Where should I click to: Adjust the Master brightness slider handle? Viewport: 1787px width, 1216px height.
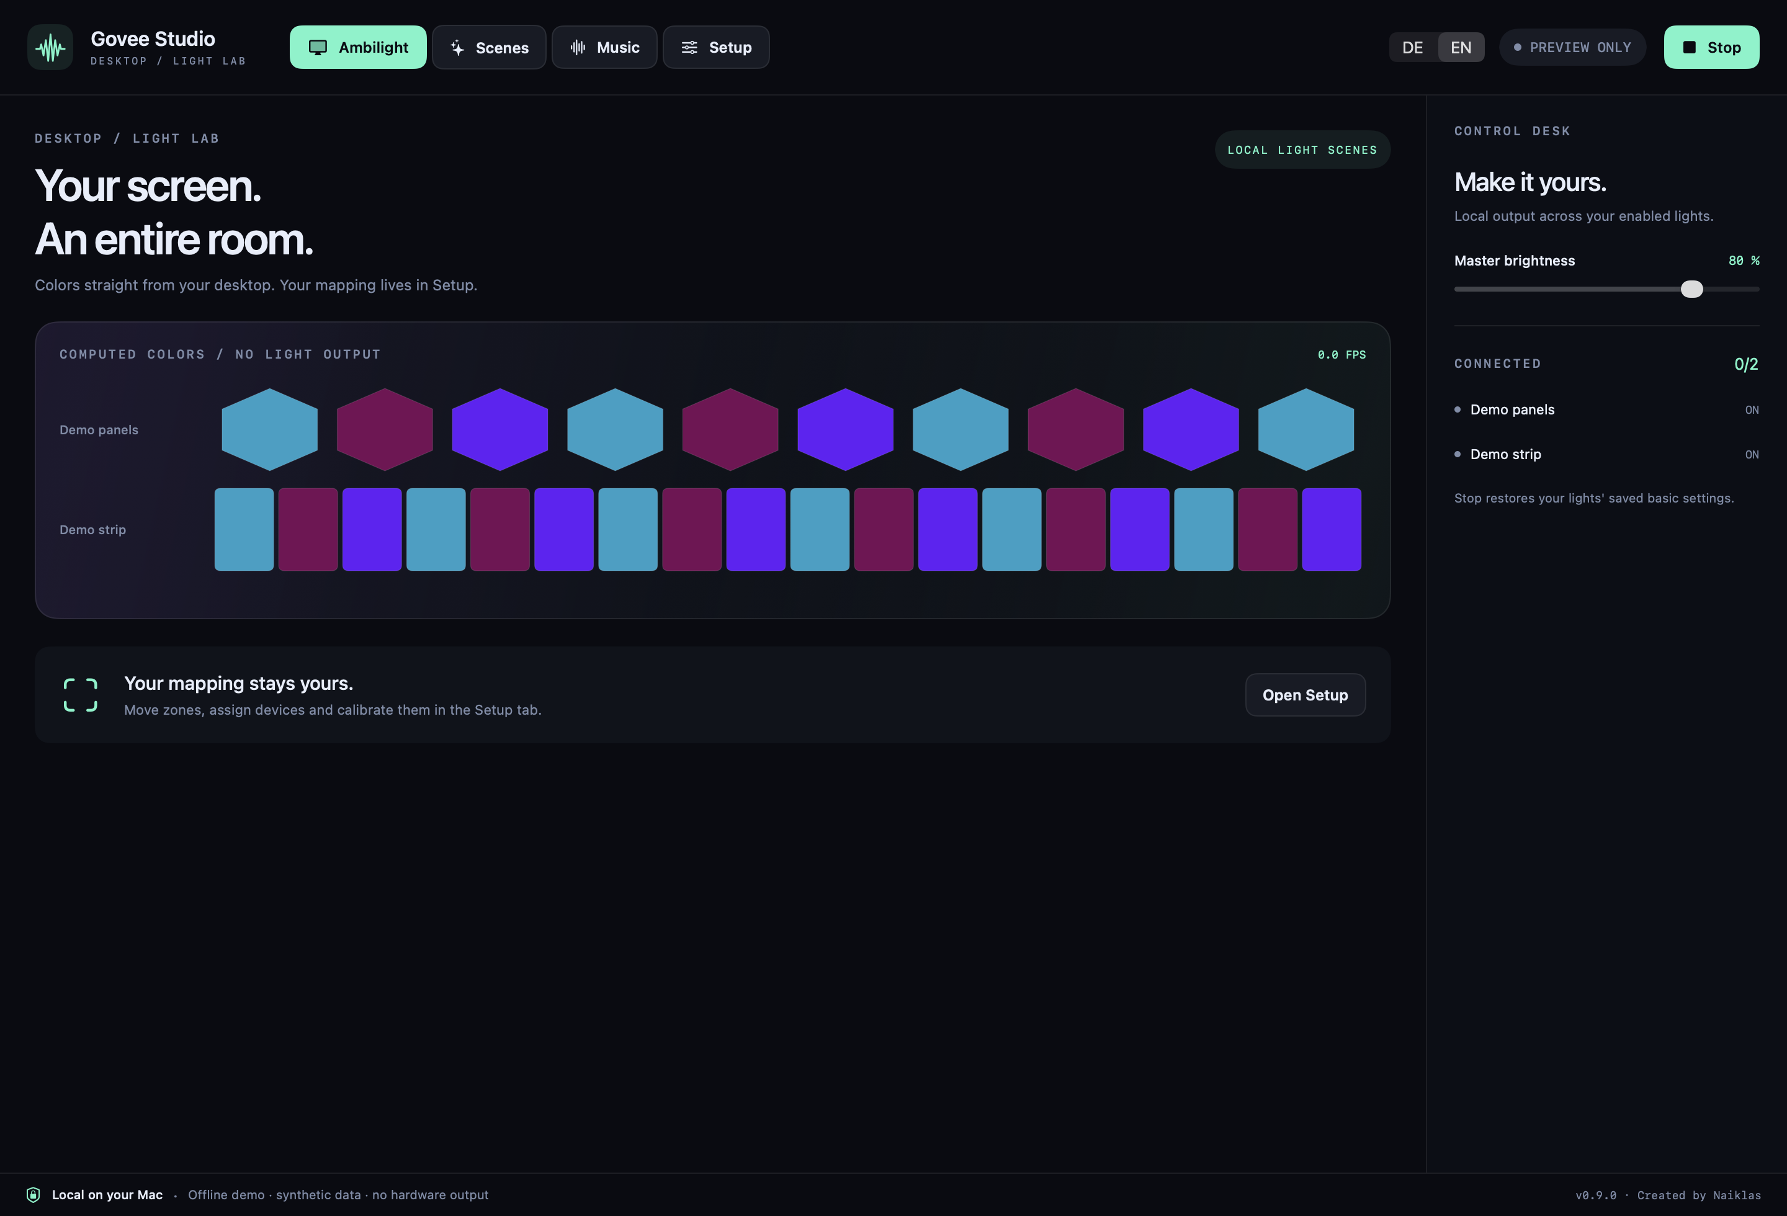(1691, 289)
